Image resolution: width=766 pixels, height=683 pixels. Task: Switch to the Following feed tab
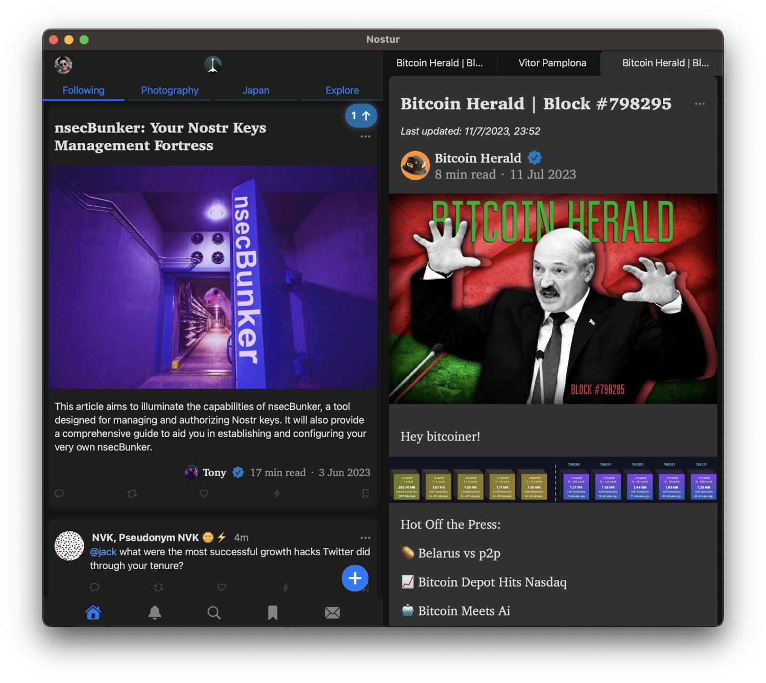83,90
